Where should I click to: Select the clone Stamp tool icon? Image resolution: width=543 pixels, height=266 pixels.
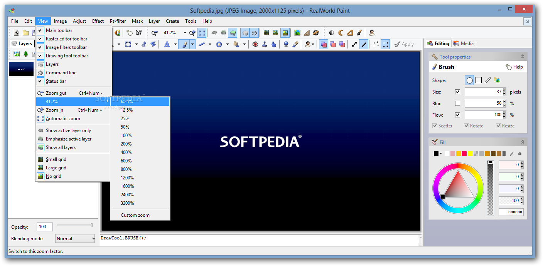pyautogui.click(x=265, y=44)
